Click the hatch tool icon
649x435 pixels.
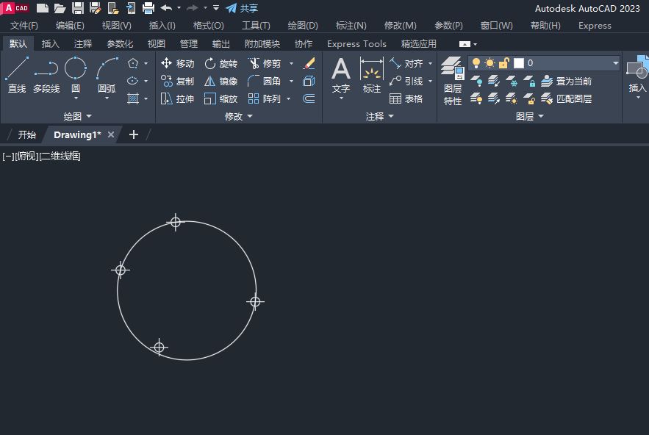[133, 98]
